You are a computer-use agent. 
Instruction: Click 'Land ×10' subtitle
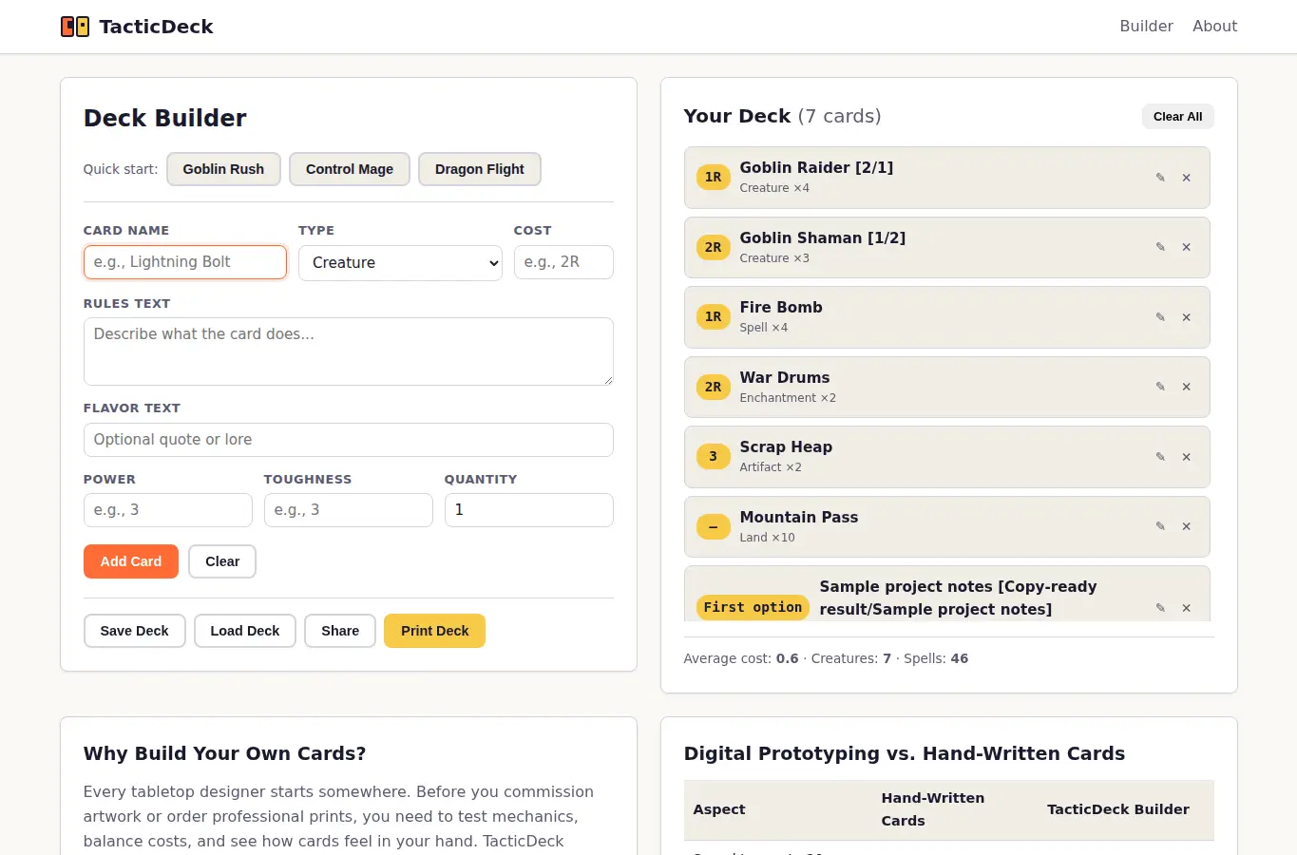[767, 538]
